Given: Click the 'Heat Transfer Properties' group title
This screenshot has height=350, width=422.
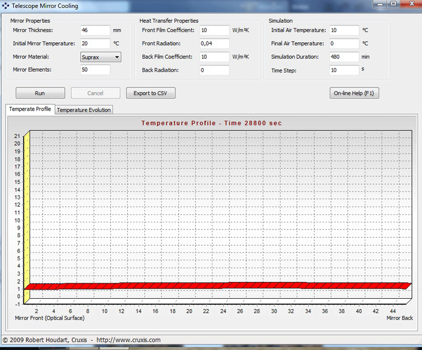Looking at the screenshot, I should [169, 20].
